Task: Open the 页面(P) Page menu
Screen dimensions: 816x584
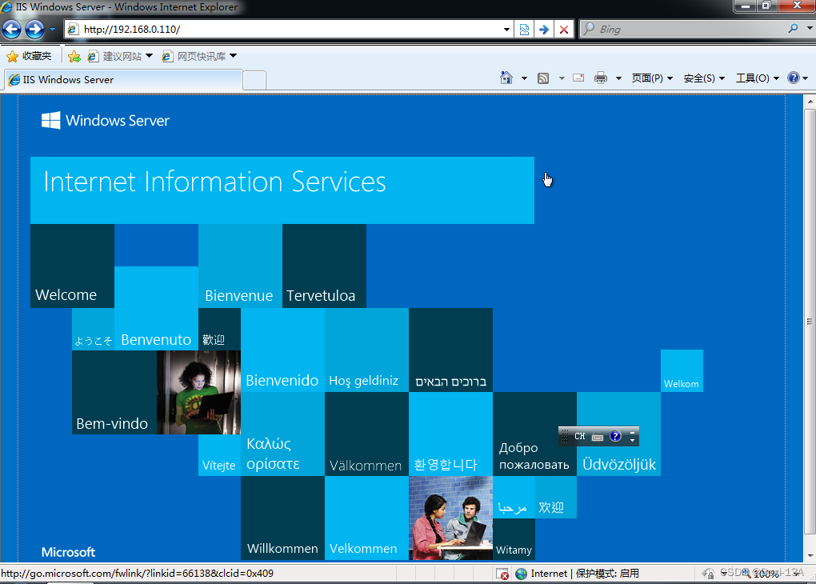Action: point(652,78)
